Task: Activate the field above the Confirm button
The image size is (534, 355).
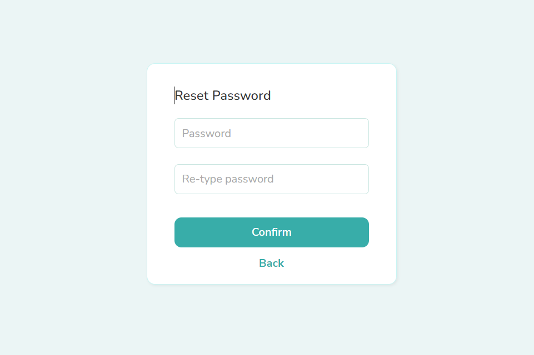Action: (271, 179)
